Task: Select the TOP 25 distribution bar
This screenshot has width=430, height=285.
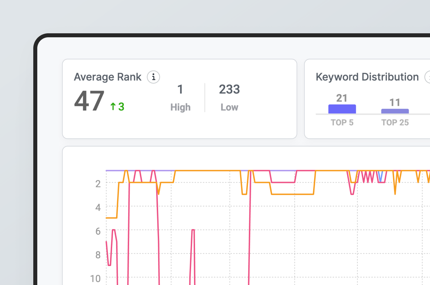Action: [x=395, y=111]
